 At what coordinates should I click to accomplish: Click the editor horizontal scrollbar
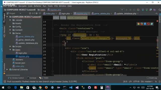tap(90, 75)
